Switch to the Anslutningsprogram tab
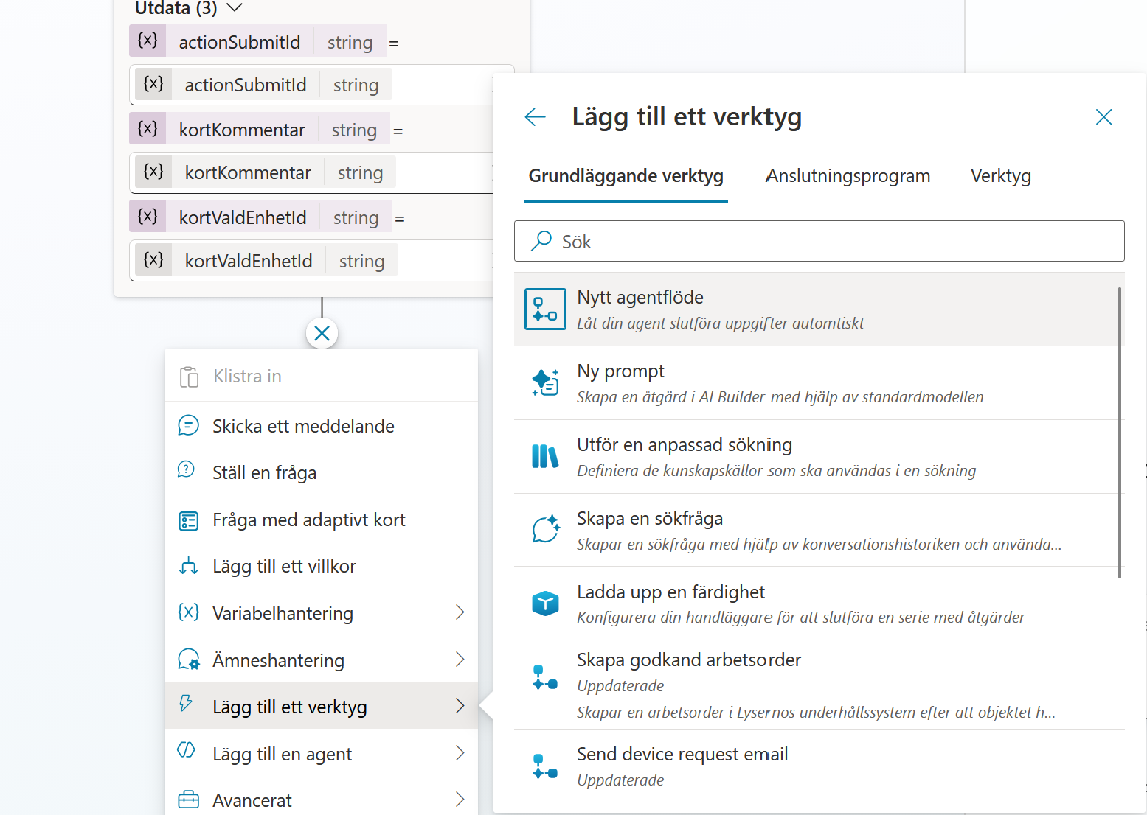Image resolution: width=1147 pixels, height=815 pixels. coord(848,176)
